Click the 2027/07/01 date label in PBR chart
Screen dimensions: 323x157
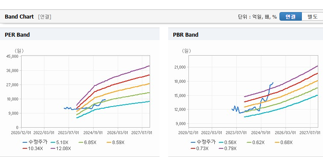(x=310, y=133)
